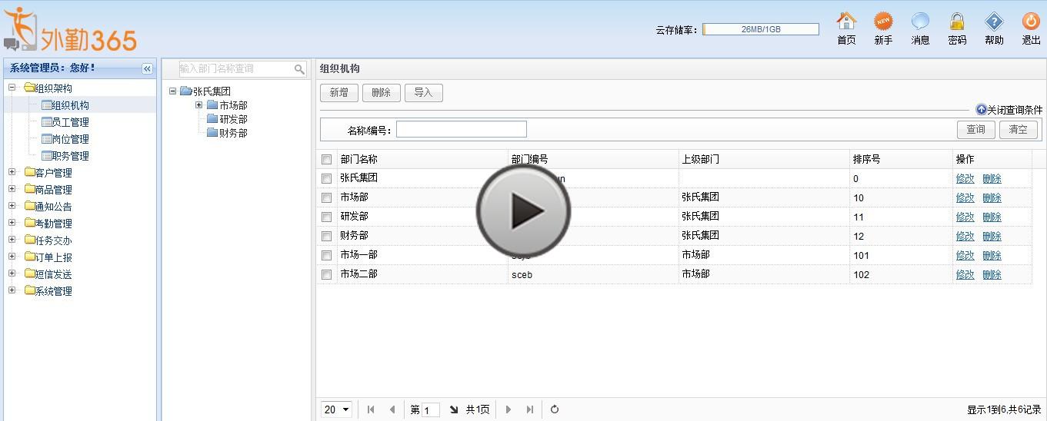Screen dimensions: 1047x421
Task: Click the department search magnifier icon
Action: pos(299,69)
